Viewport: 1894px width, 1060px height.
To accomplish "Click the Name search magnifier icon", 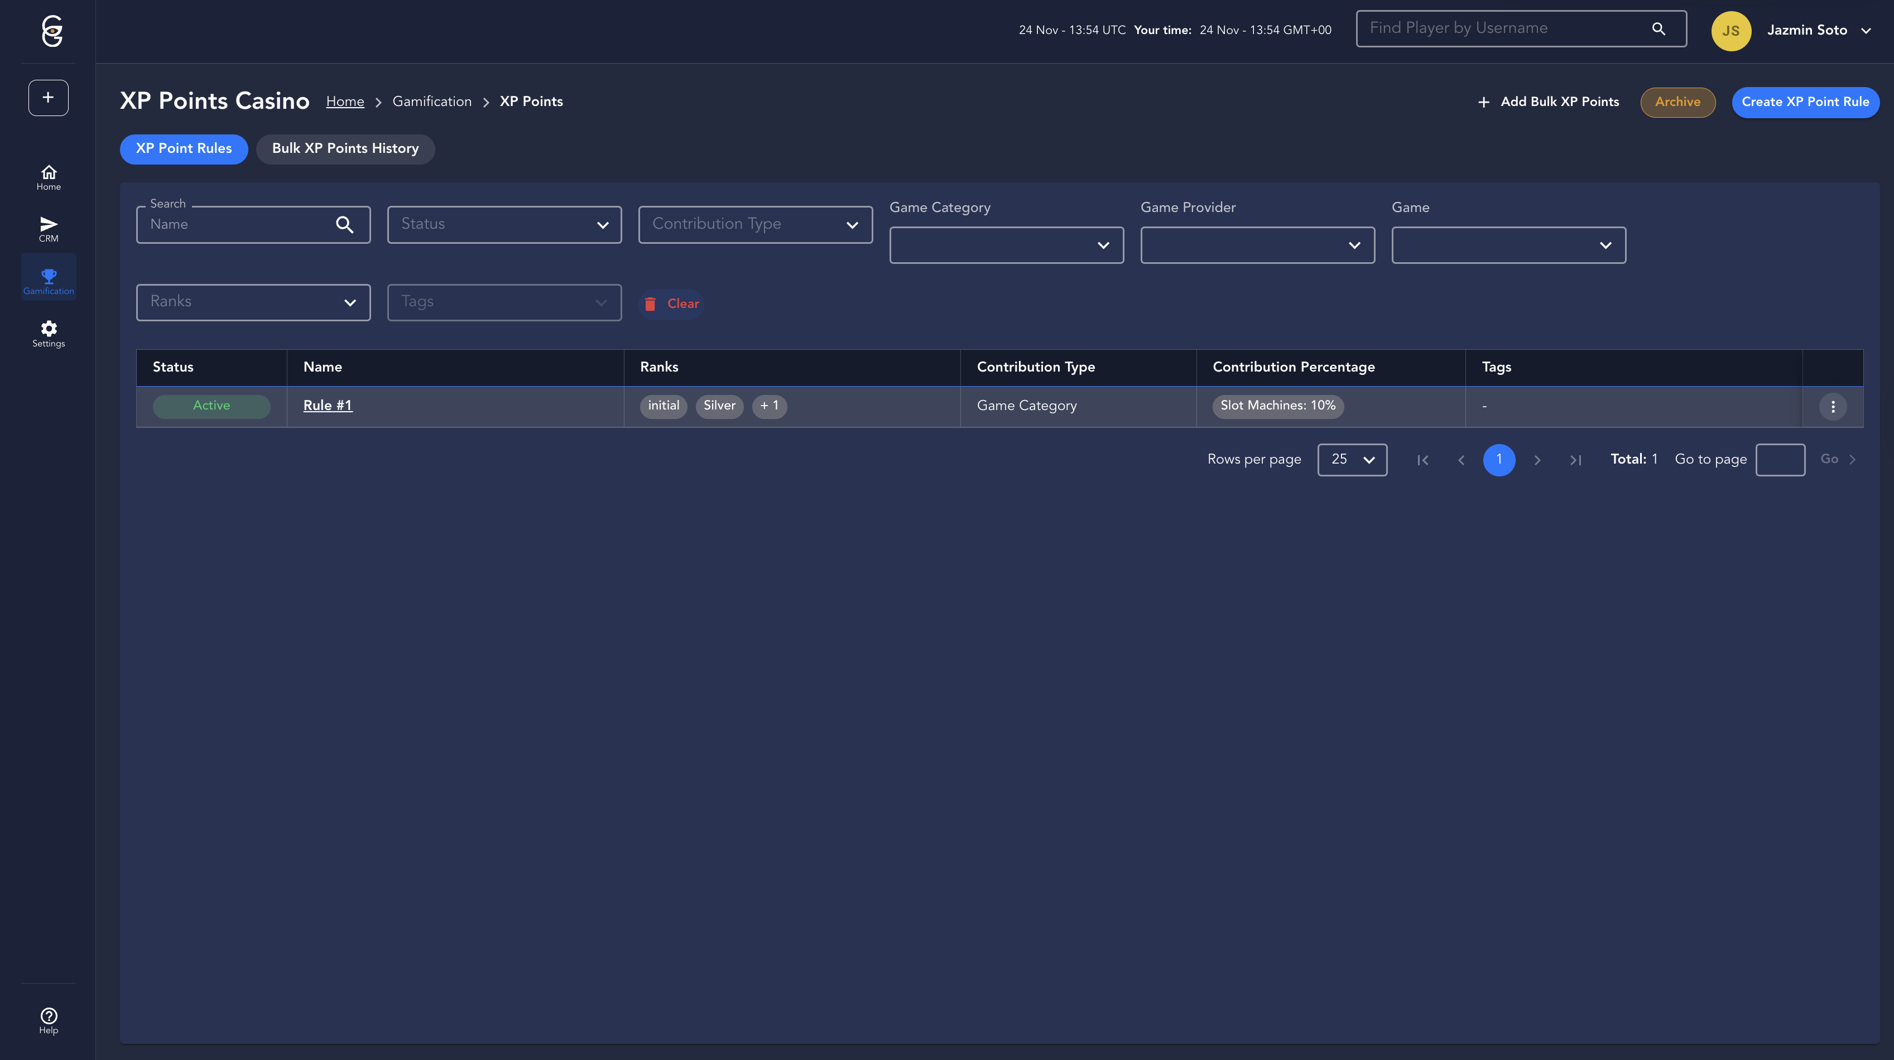I will coord(344,224).
